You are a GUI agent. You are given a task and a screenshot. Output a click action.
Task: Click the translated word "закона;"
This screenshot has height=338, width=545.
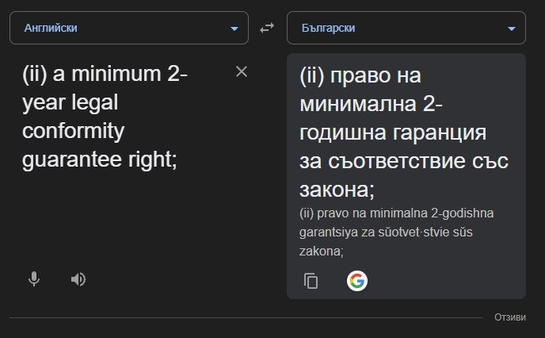tap(337, 189)
